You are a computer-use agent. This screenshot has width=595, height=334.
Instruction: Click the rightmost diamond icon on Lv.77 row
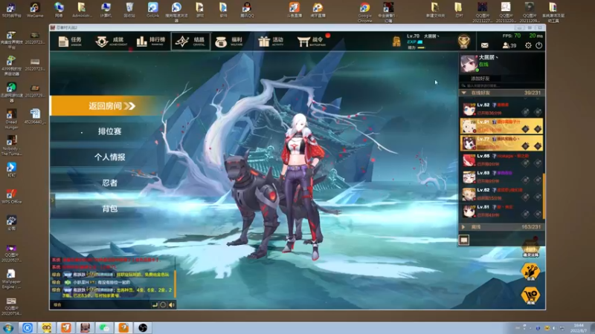click(537, 145)
